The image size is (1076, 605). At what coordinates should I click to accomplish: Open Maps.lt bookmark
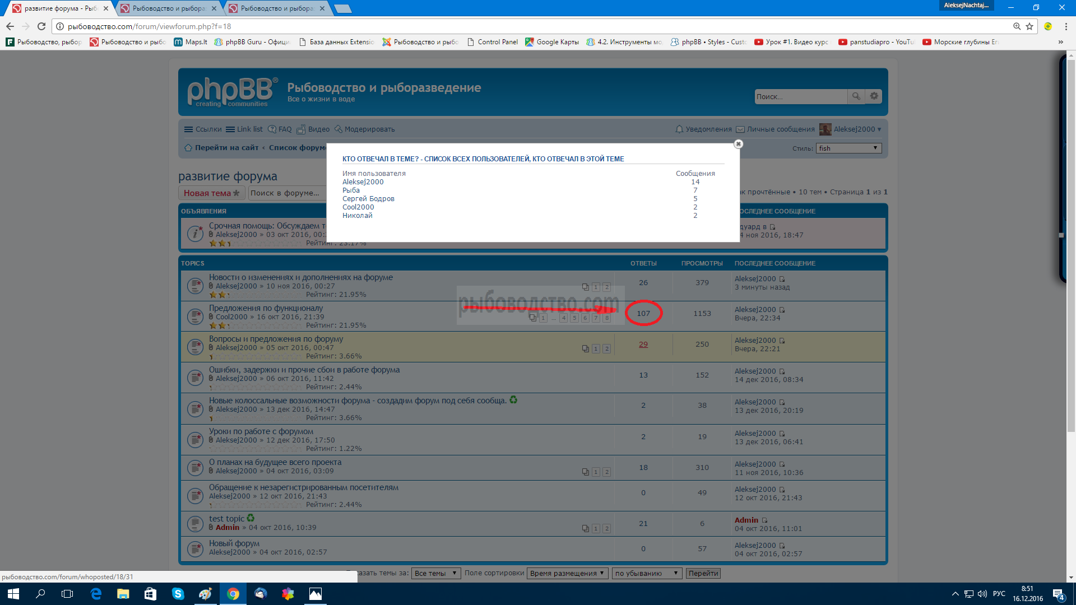point(191,42)
